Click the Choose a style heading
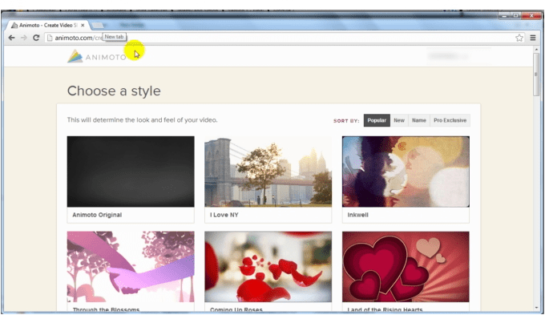This screenshot has height=315, width=545. pos(114,91)
